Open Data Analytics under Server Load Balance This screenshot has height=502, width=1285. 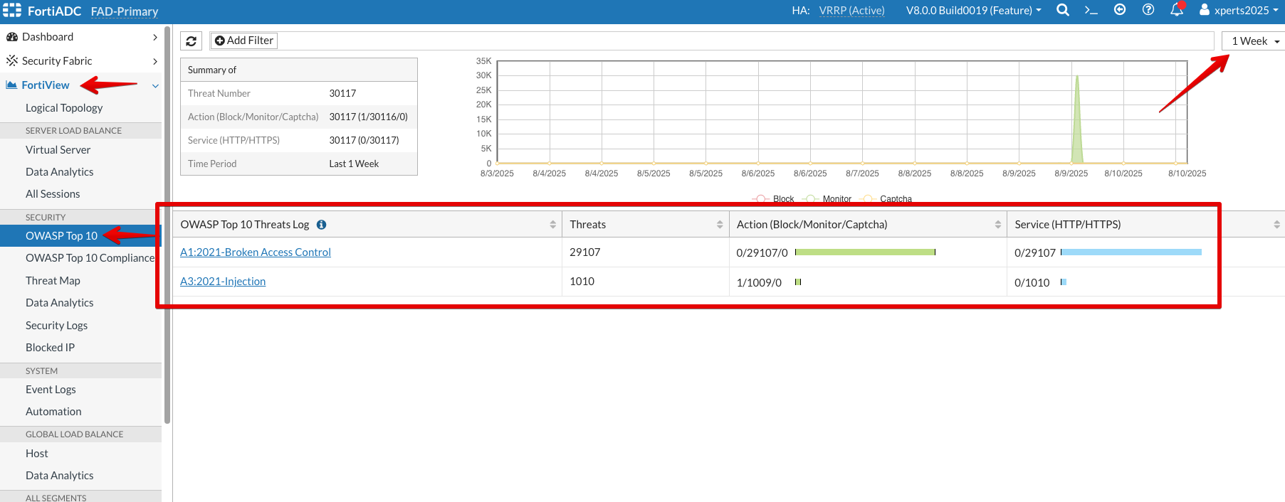pos(59,172)
